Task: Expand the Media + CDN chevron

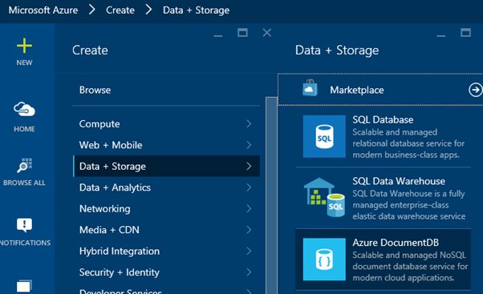Action: 249,230
